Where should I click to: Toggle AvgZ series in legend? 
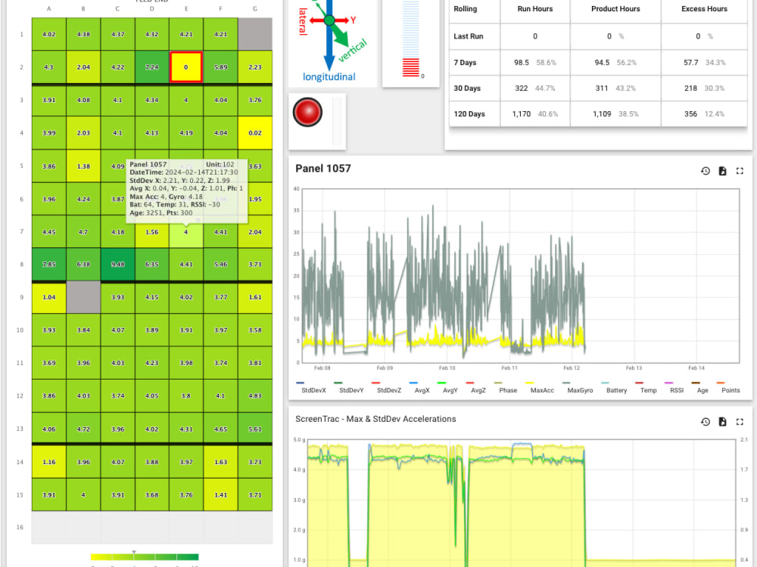click(478, 390)
